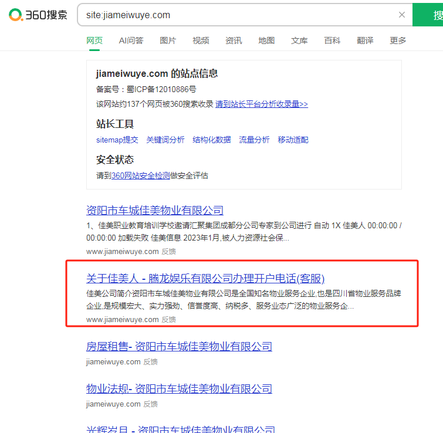Switch to the 资讯 tab
The height and width of the screenshot is (433, 443).
pos(234,40)
